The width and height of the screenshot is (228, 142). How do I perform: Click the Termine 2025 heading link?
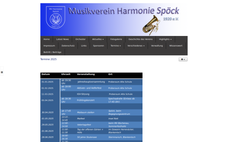coord(48,59)
